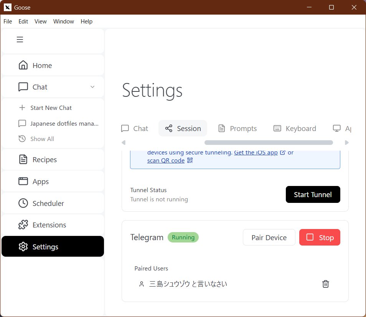Viewport: 366px width, 317px height.
Task: Click the Home house icon in sidebar
Action: (23, 65)
